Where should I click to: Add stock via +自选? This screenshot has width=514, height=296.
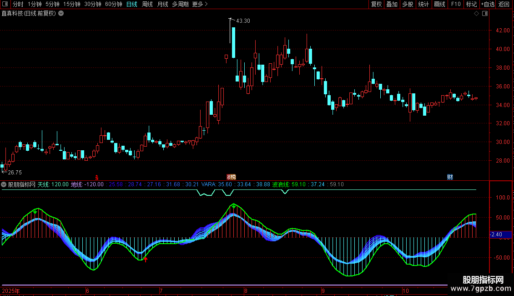pyautogui.click(x=488, y=4)
